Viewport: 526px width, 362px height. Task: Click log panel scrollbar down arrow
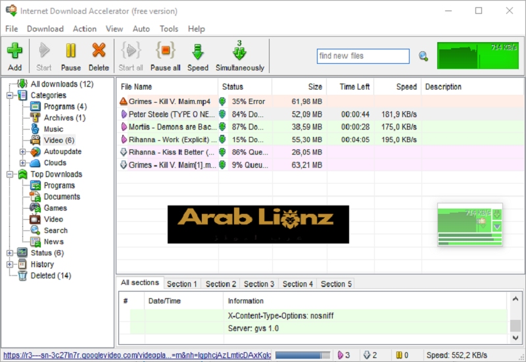coord(515,338)
